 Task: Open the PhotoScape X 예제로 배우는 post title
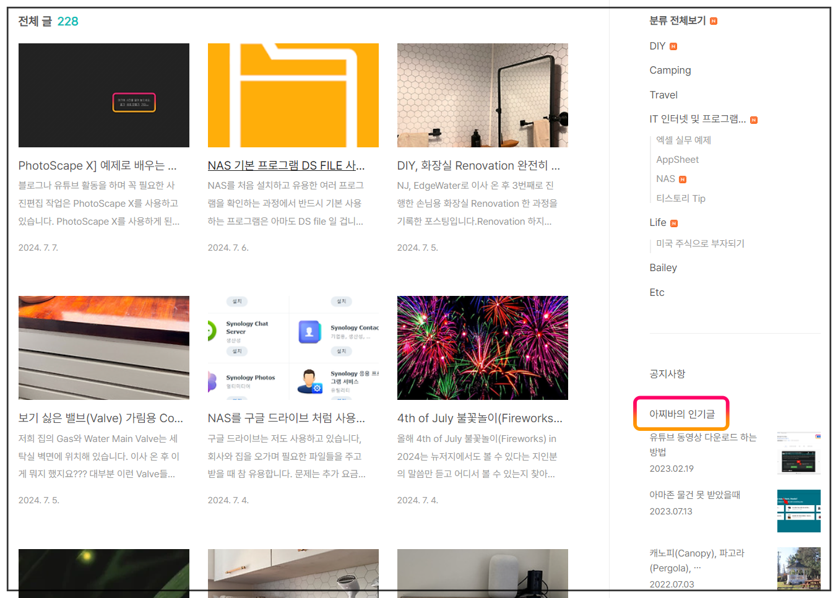click(98, 165)
